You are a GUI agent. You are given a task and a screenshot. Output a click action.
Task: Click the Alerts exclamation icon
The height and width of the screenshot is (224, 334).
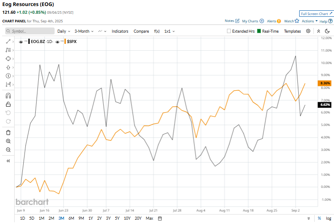279,21
